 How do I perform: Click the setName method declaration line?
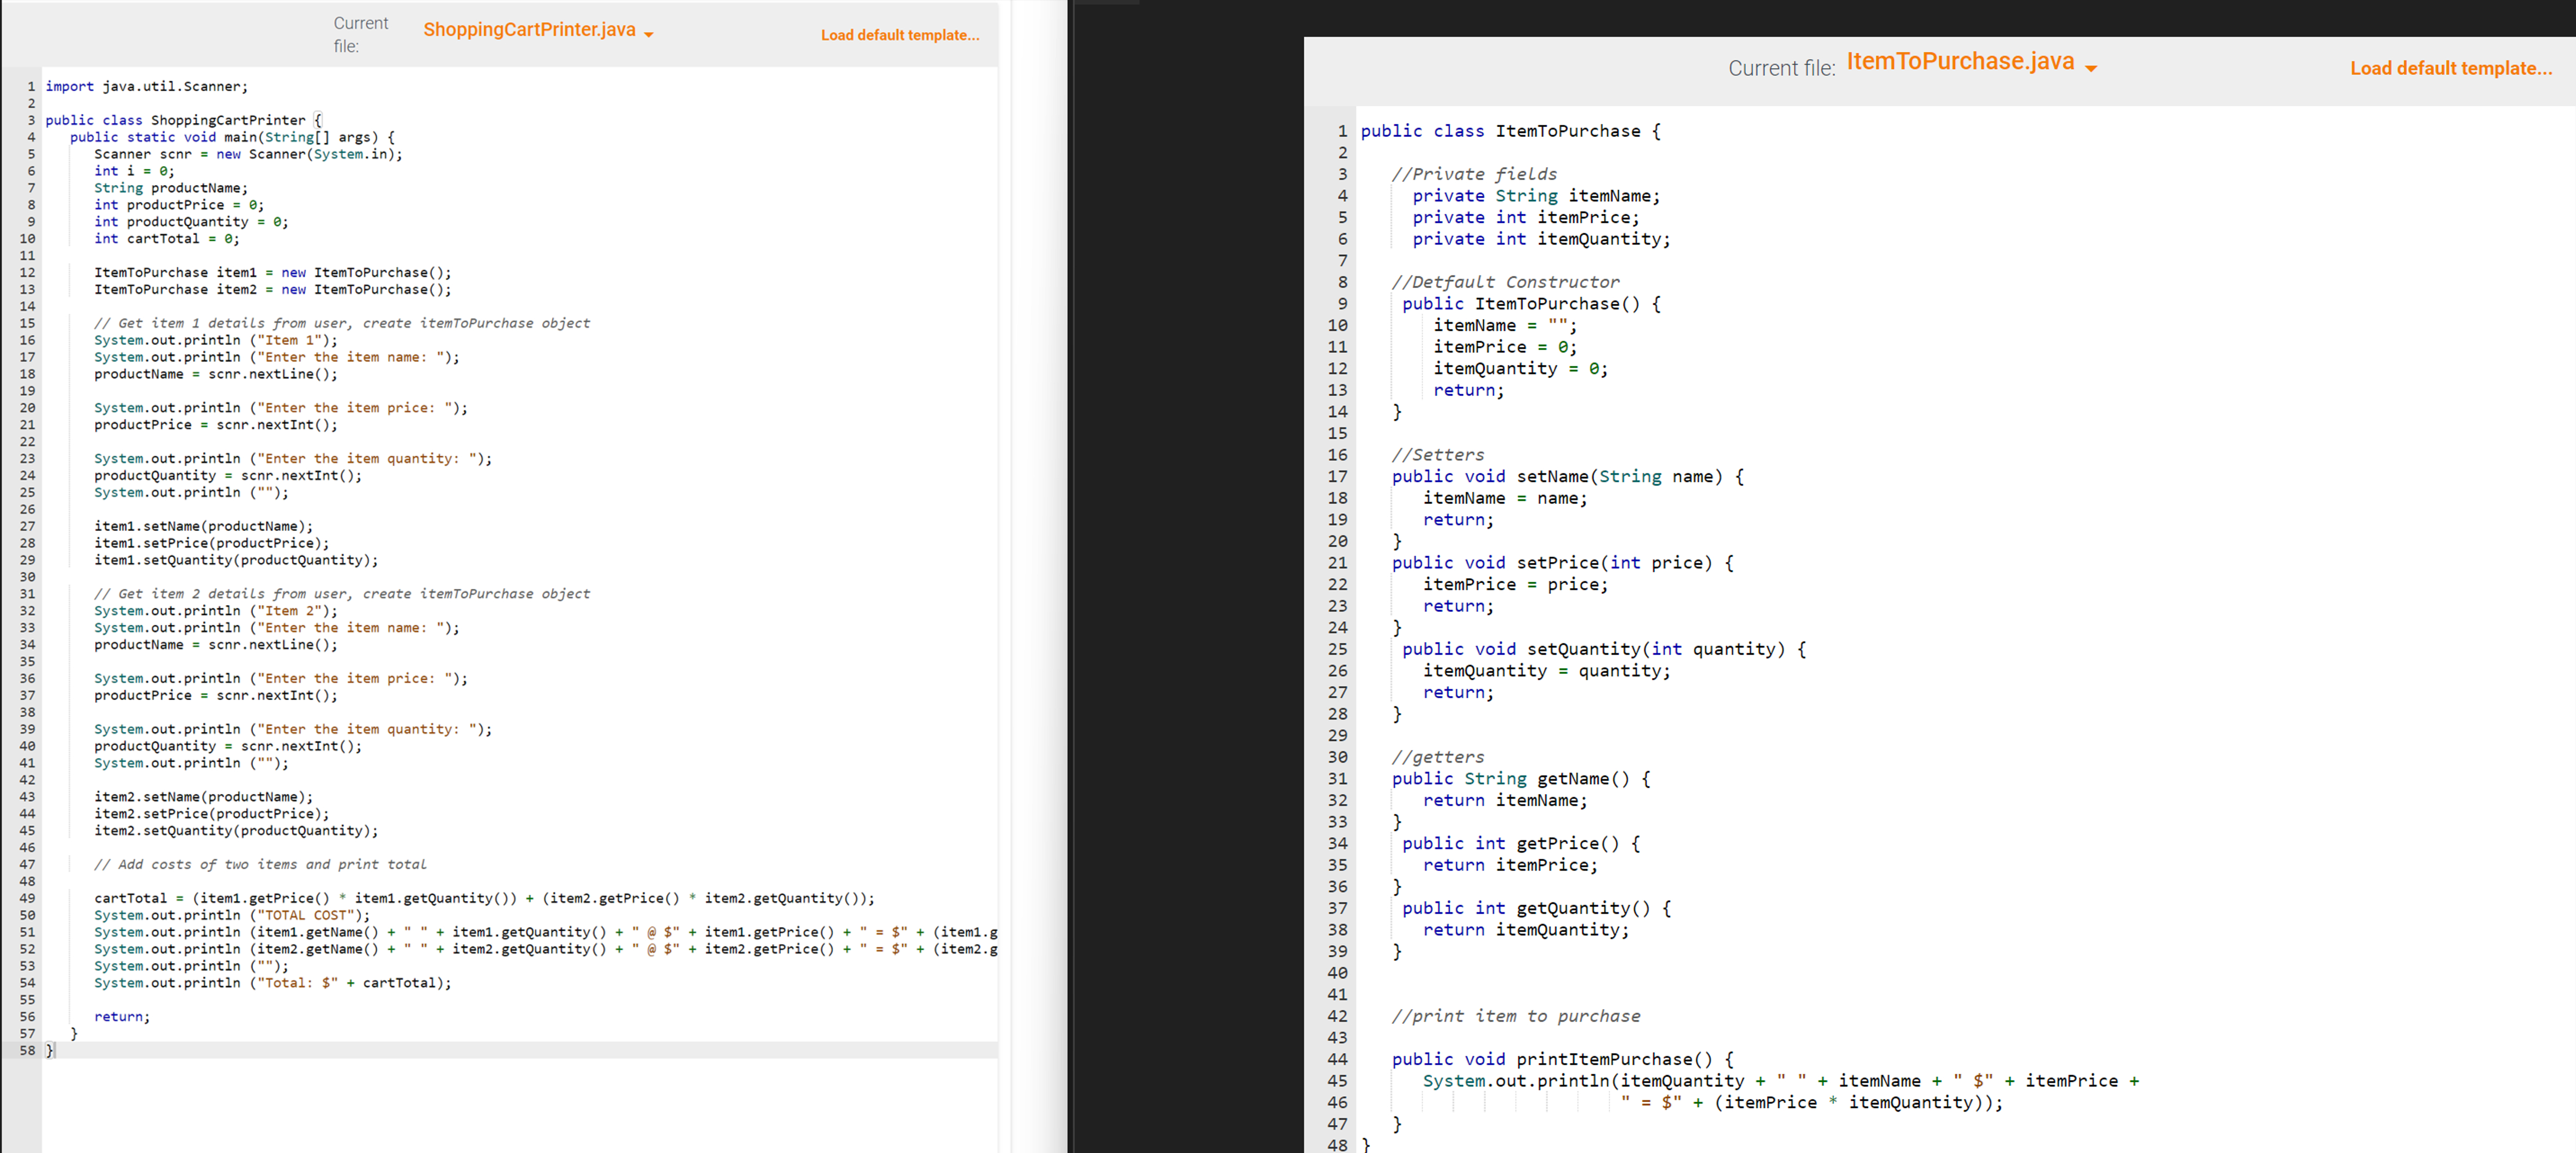click(1567, 477)
